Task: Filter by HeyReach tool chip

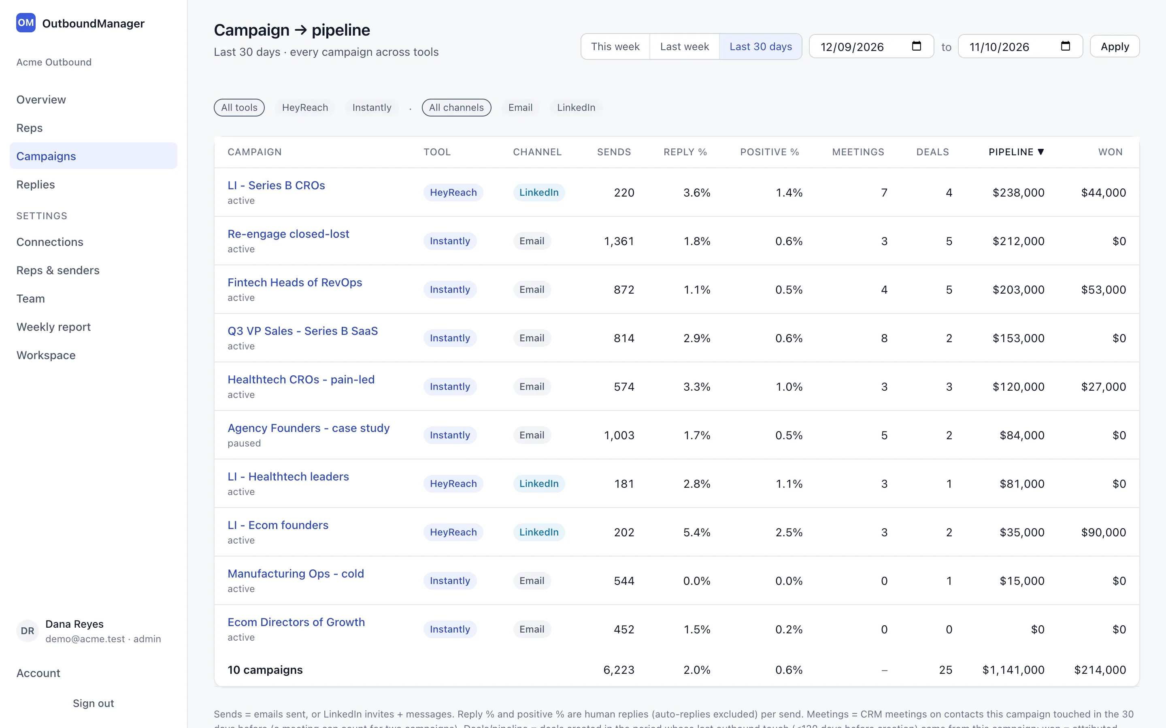Action: point(305,107)
